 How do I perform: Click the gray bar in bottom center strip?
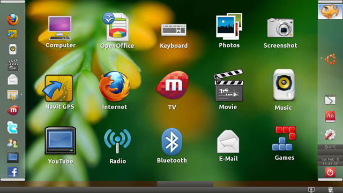(x=185, y=184)
